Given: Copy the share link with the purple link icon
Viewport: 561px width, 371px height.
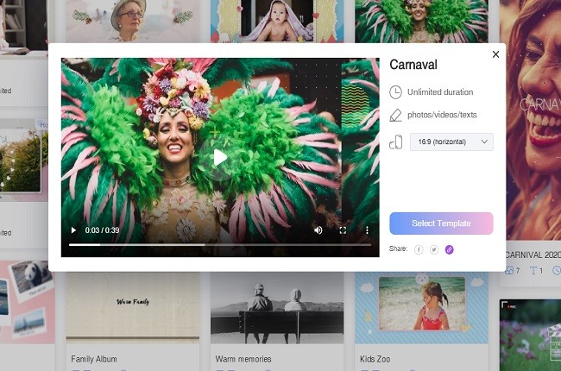Looking at the screenshot, I should click(x=450, y=249).
